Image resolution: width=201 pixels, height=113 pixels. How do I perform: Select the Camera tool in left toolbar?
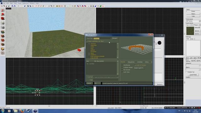point(3,19)
